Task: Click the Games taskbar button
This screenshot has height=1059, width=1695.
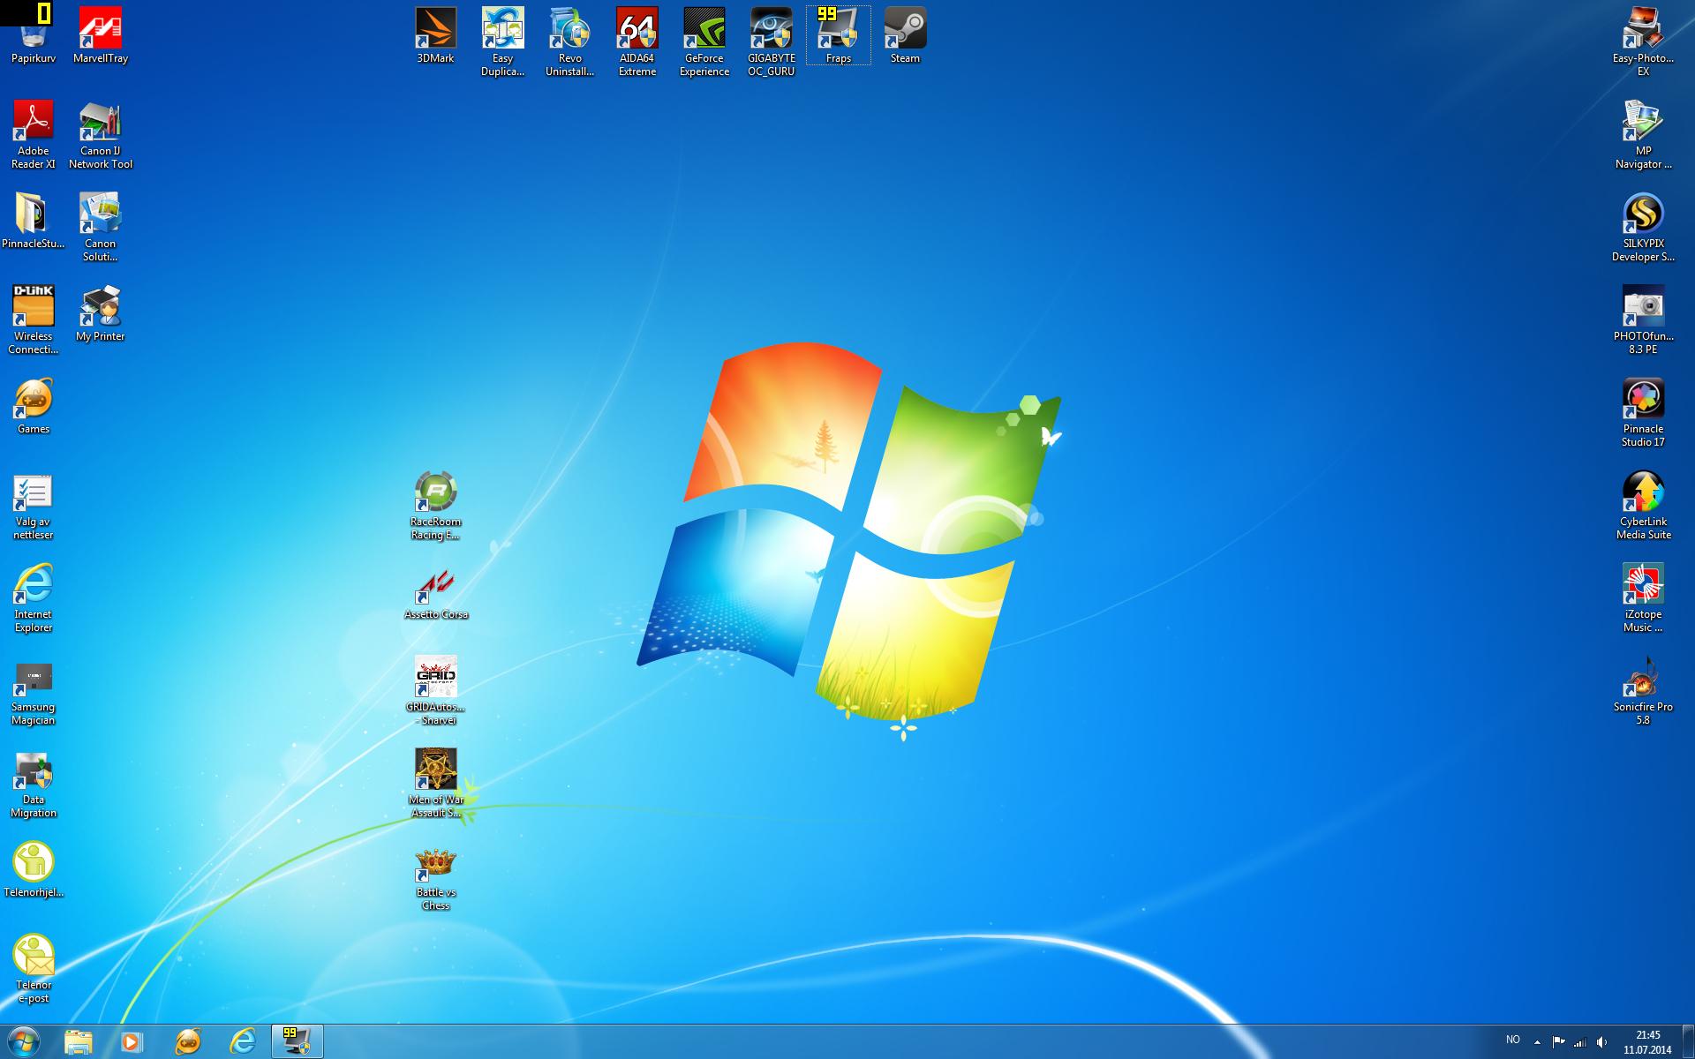Action: pyautogui.click(x=188, y=1042)
